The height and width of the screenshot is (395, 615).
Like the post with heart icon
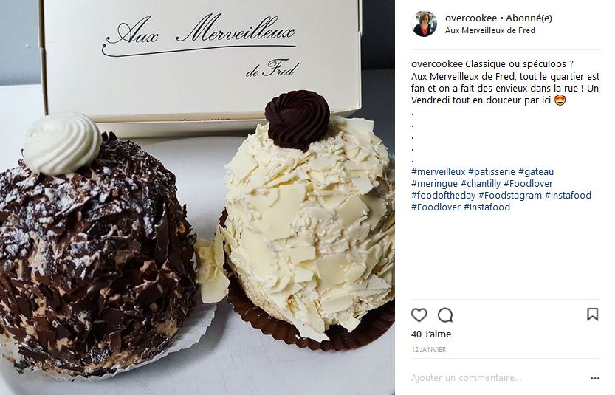[x=419, y=315]
